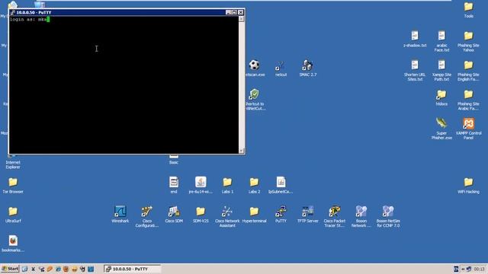Select arabic Face.txt file
Viewport: 488px width, 274px height.
441,41
